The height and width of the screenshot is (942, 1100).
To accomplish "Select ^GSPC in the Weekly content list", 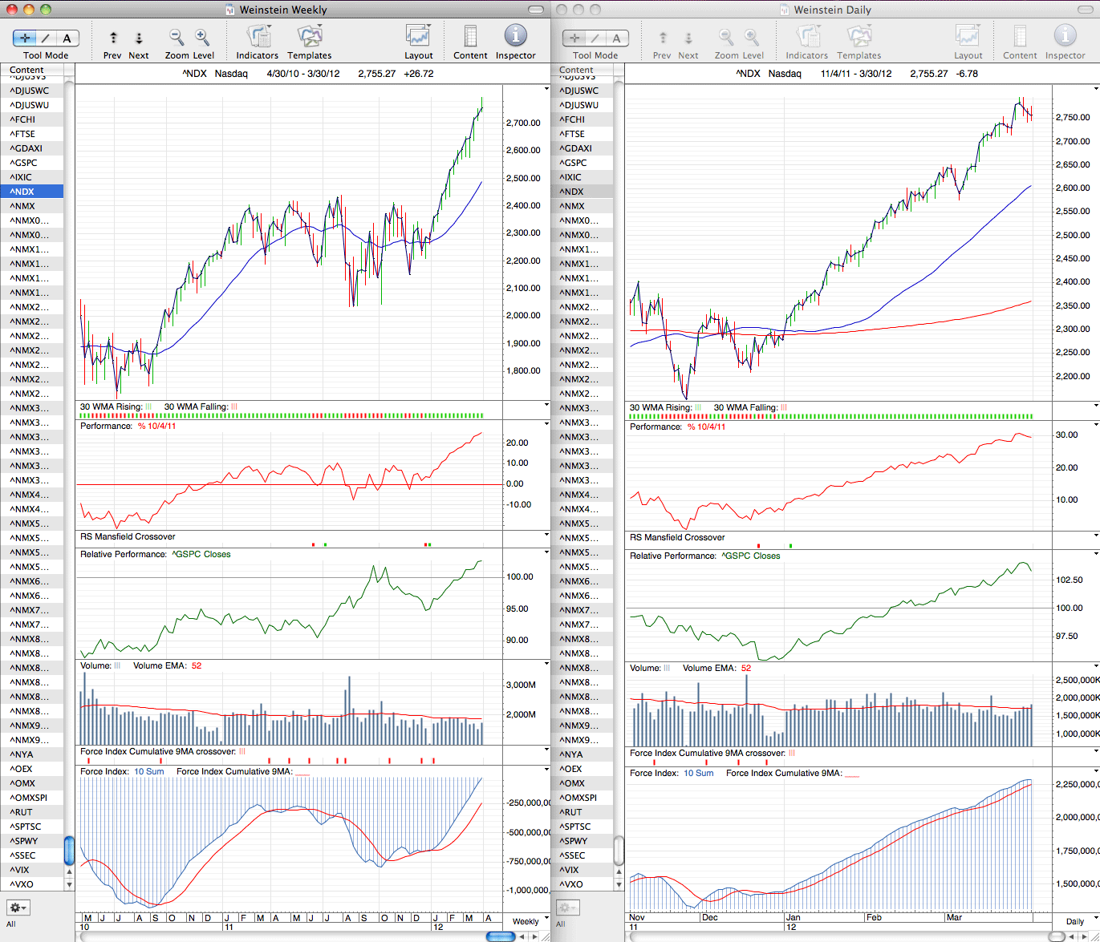I will (32, 163).
